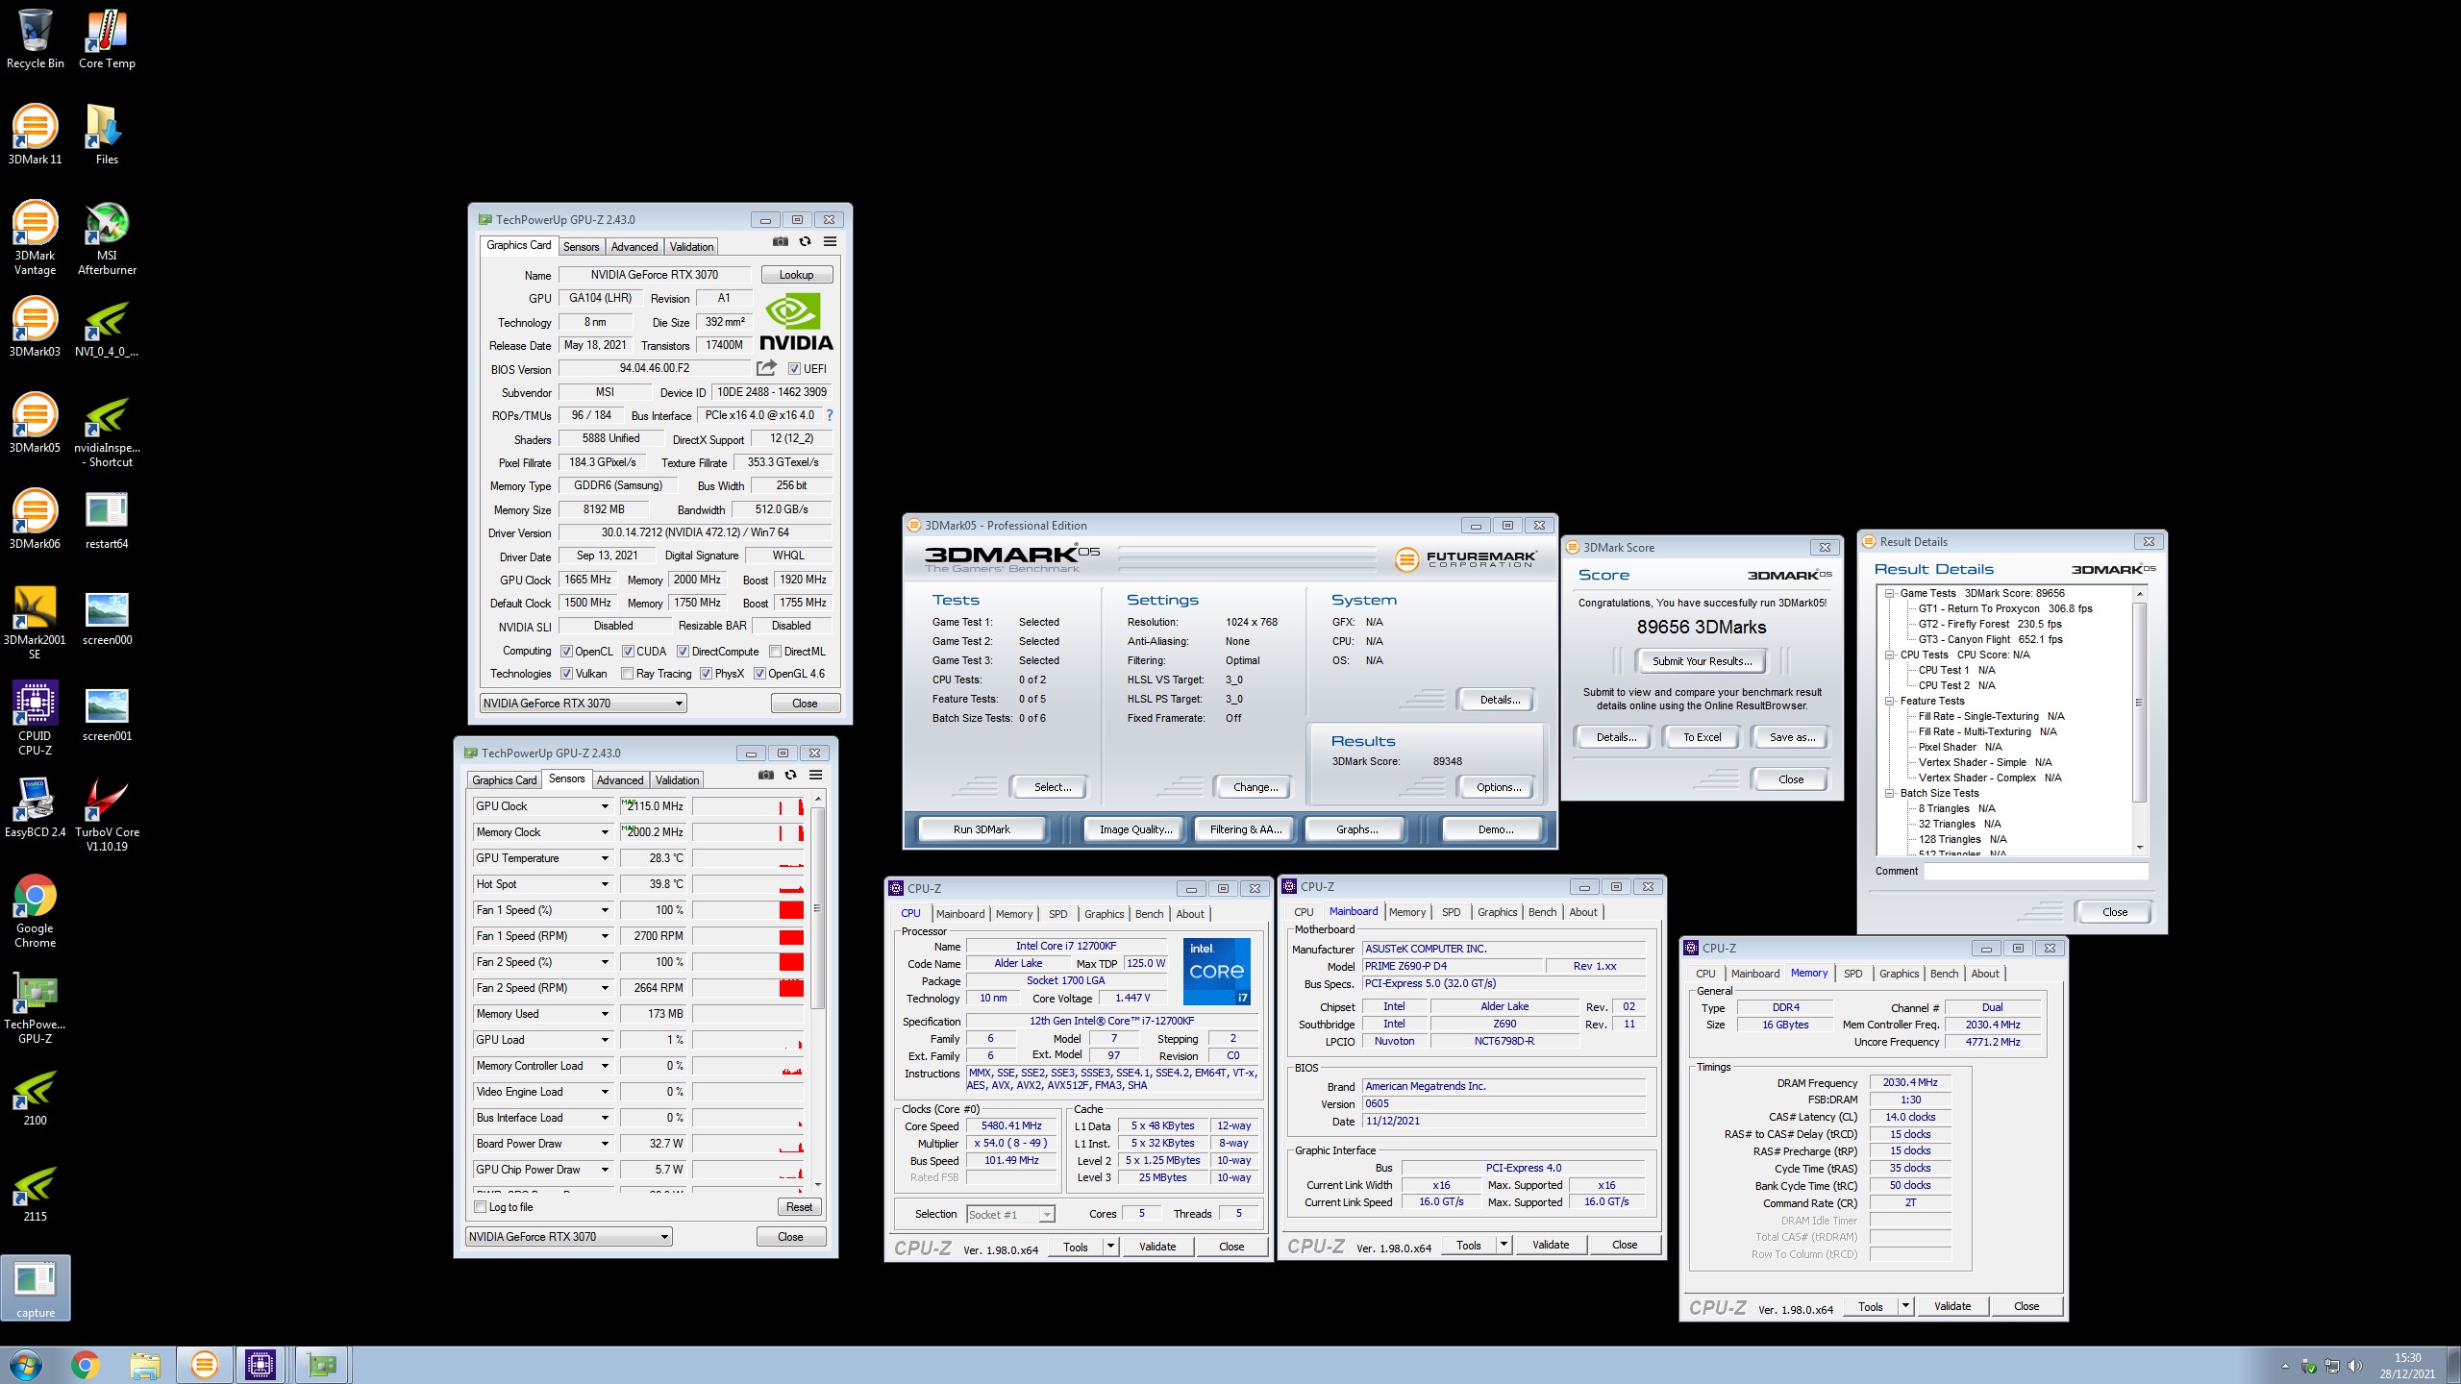The height and width of the screenshot is (1384, 2461).
Task: Toggle the CUDA checkbox
Action: tap(628, 652)
